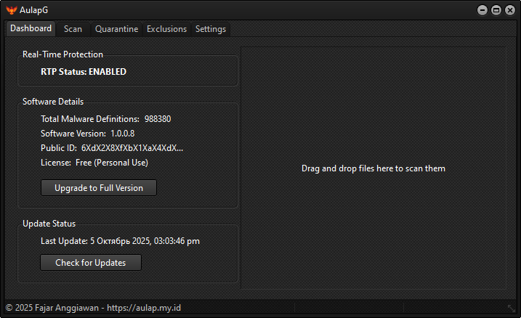Click the RTP Status: ENABLED label

(84, 72)
